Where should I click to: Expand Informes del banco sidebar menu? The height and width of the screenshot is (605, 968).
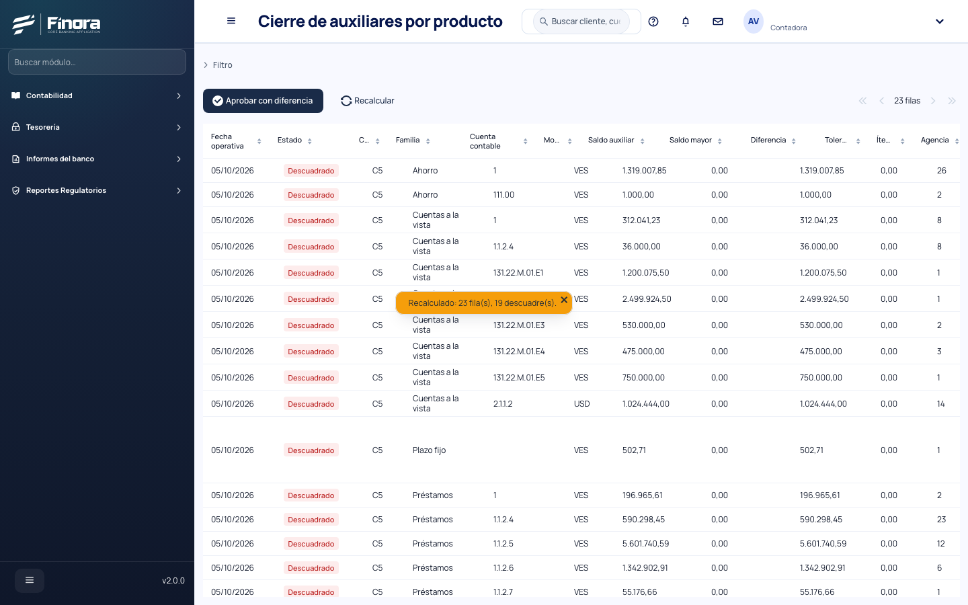(97, 159)
